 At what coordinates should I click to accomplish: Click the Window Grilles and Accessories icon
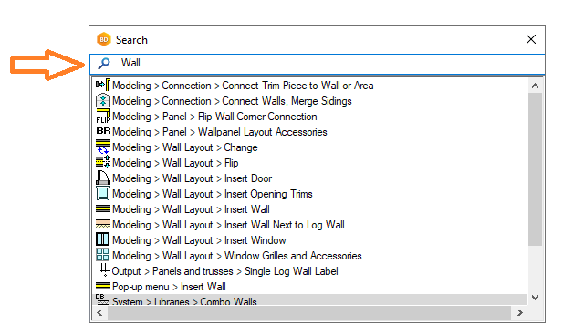click(103, 255)
